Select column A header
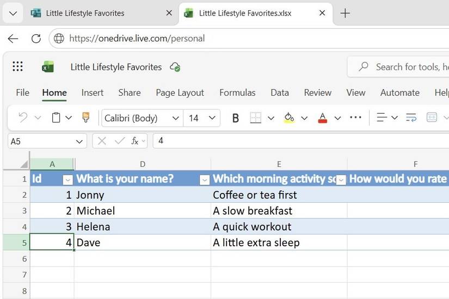This screenshot has height=299, width=449. tap(52, 164)
